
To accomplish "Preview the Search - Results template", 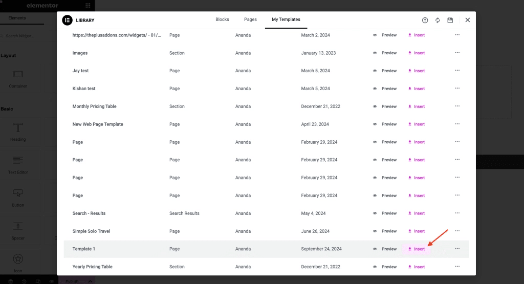I will [x=385, y=213].
